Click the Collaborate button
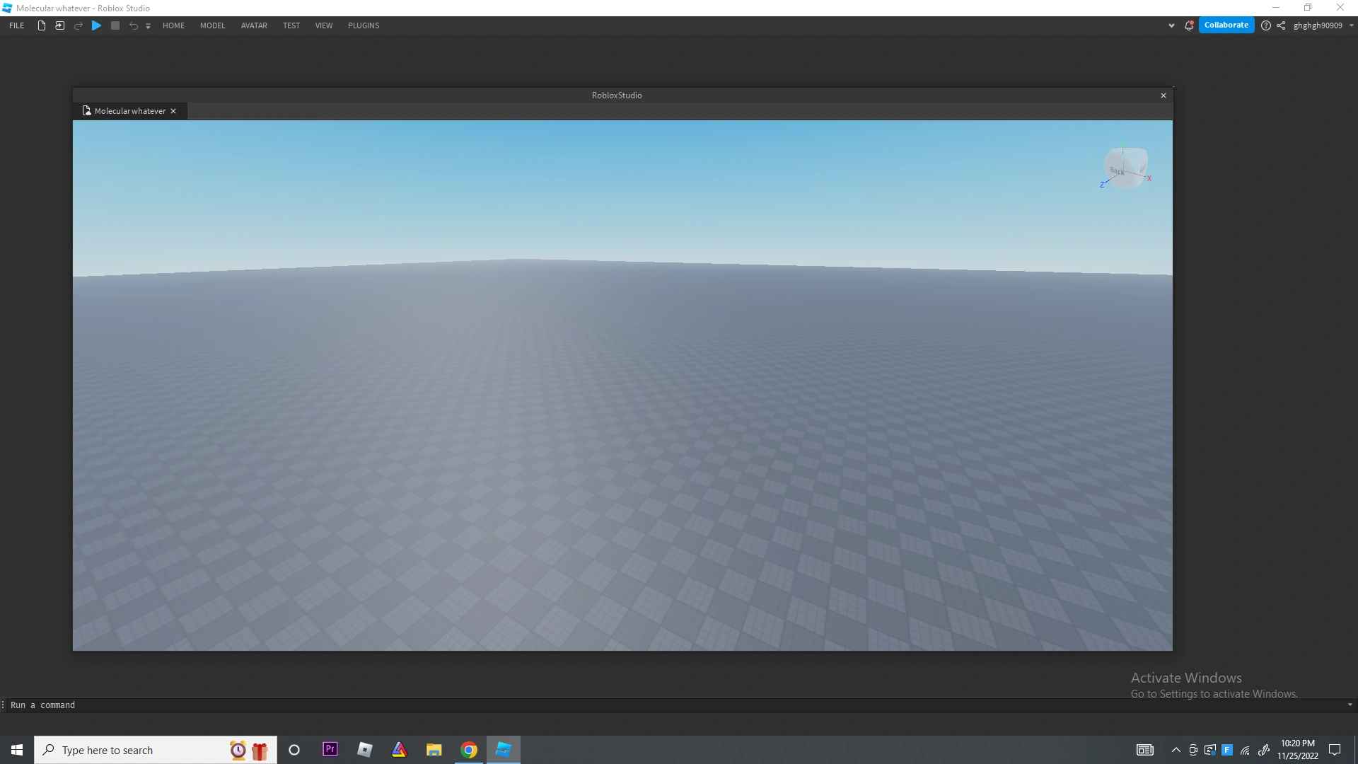 click(x=1226, y=25)
